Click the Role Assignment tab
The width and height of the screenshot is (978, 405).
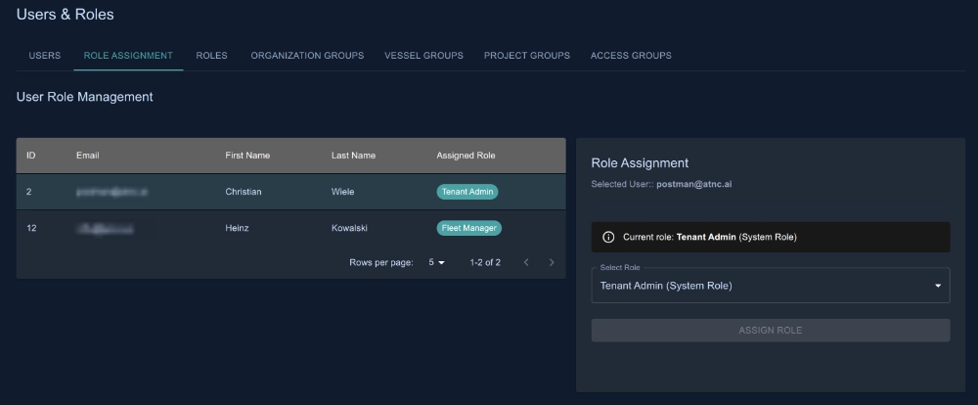pos(128,56)
